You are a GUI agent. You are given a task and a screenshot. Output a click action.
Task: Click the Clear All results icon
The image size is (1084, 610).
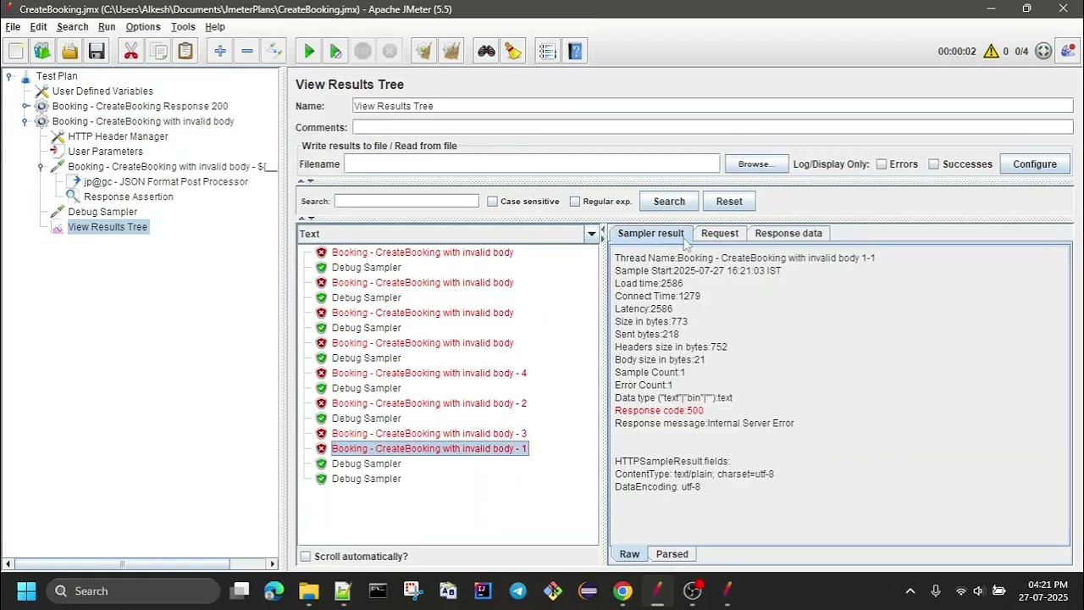[x=451, y=52]
